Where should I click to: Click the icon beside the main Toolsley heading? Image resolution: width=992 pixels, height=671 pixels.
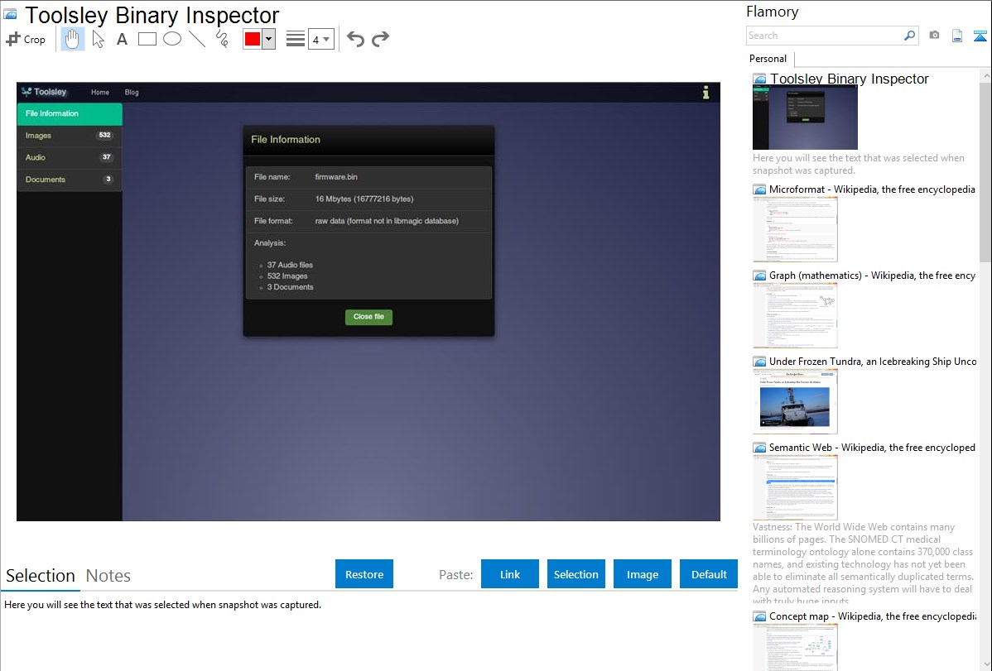point(11,14)
